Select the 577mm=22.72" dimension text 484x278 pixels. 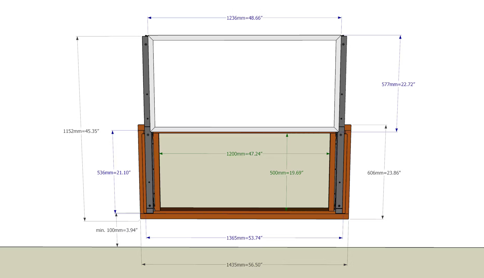click(398, 84)
